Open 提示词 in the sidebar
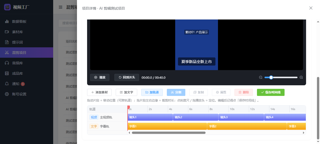 27,42
